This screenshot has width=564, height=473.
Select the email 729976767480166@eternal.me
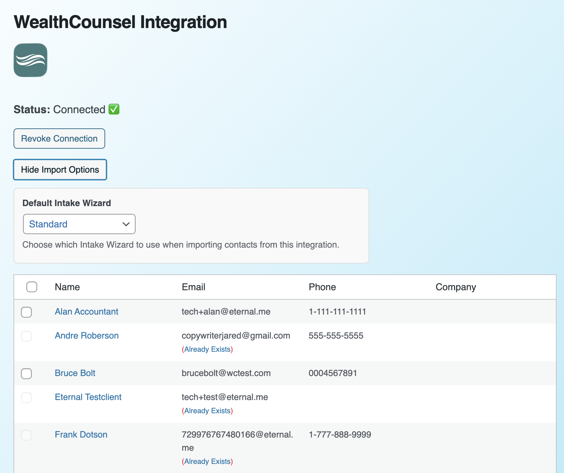(x=237, y=441)
